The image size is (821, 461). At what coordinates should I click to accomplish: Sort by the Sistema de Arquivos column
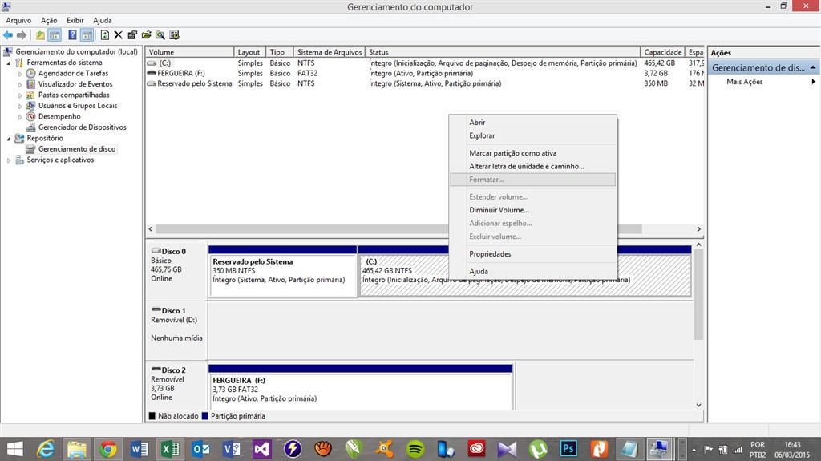tap(330, 52)
